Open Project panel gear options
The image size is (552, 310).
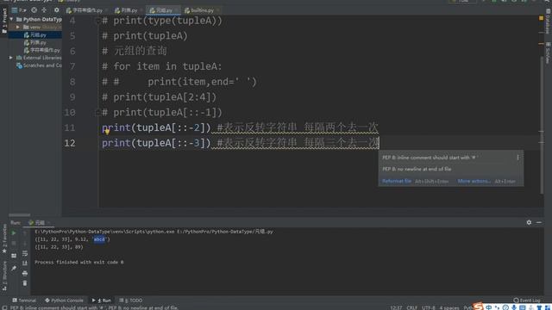[x=56, y=10]
